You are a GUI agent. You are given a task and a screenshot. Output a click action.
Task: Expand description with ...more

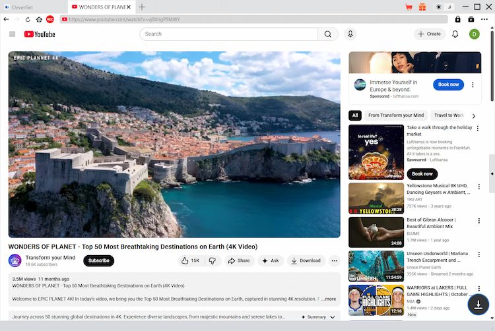coord(329,299)
